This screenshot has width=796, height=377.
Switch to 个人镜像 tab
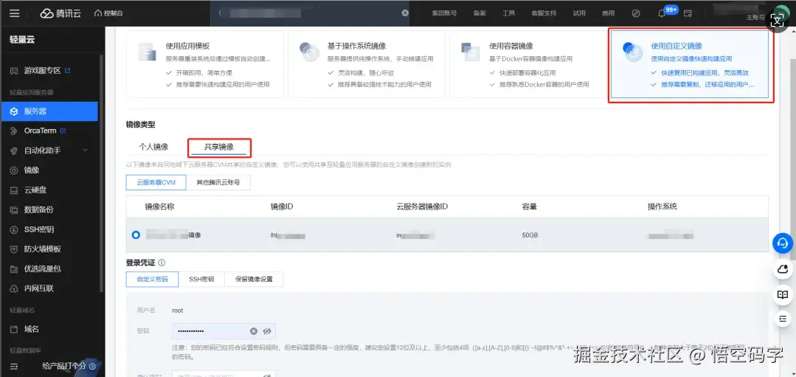[154, 147]
